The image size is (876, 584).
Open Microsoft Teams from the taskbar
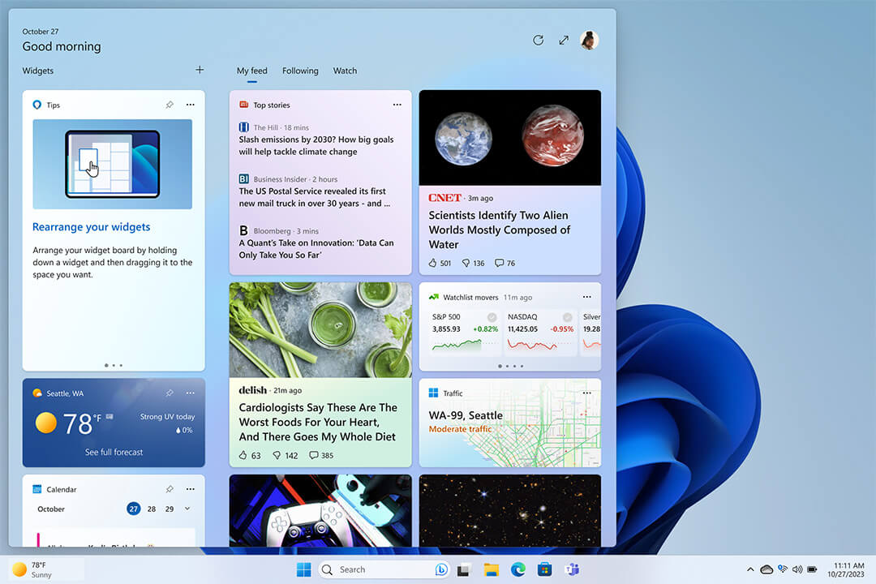coord(572,569)
